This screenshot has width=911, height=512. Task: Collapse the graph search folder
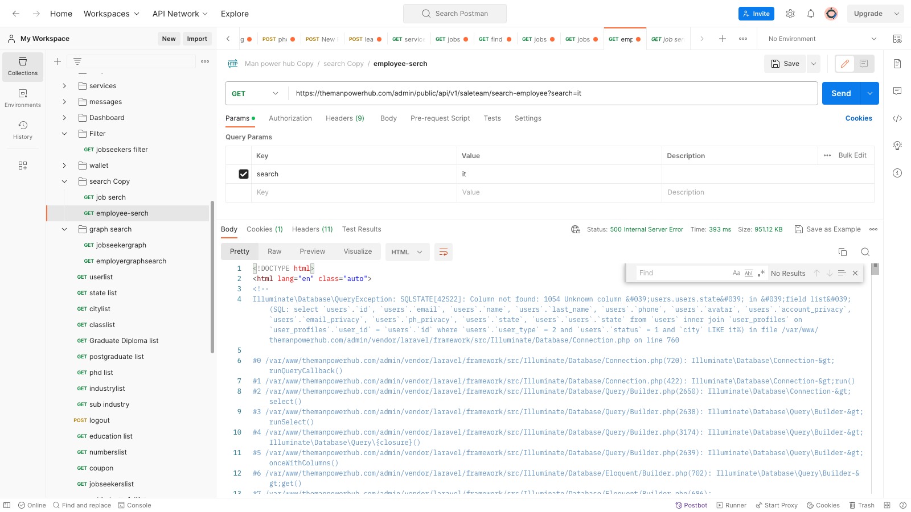click(x=64, y=229)
